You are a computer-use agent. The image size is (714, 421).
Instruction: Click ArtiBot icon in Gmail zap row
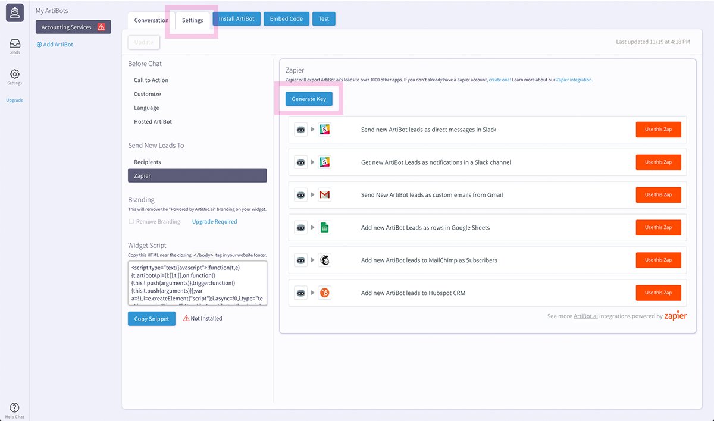(x=301, y=195)
